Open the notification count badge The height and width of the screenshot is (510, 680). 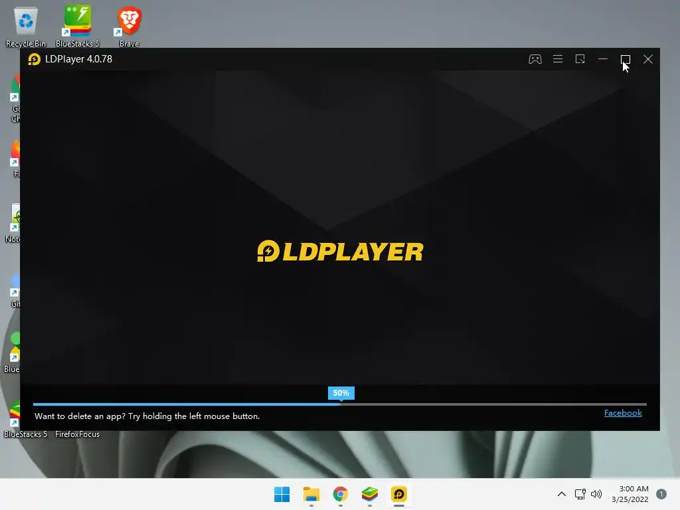click(661, 494)
